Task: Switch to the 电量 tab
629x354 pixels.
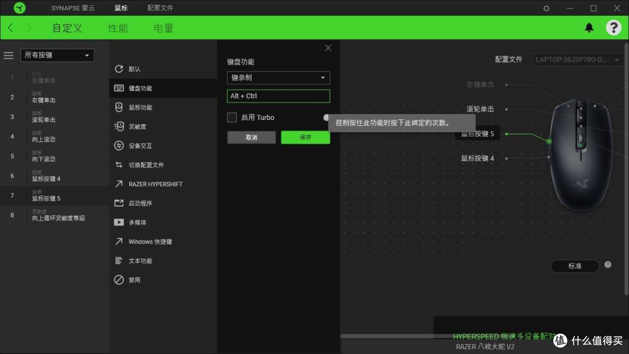Action: (163, 28)
